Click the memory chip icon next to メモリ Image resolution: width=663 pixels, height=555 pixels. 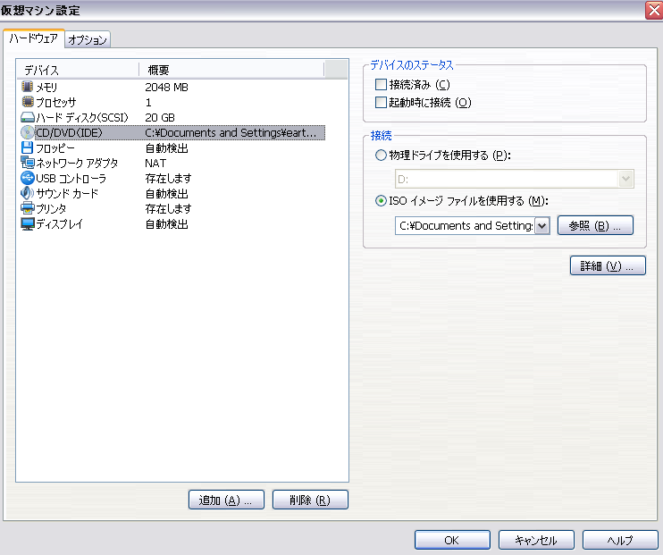(27, 87)
